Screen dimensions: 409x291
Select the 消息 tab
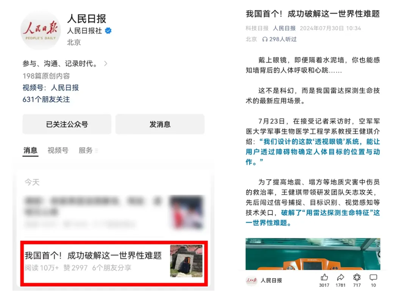[30, 150]
